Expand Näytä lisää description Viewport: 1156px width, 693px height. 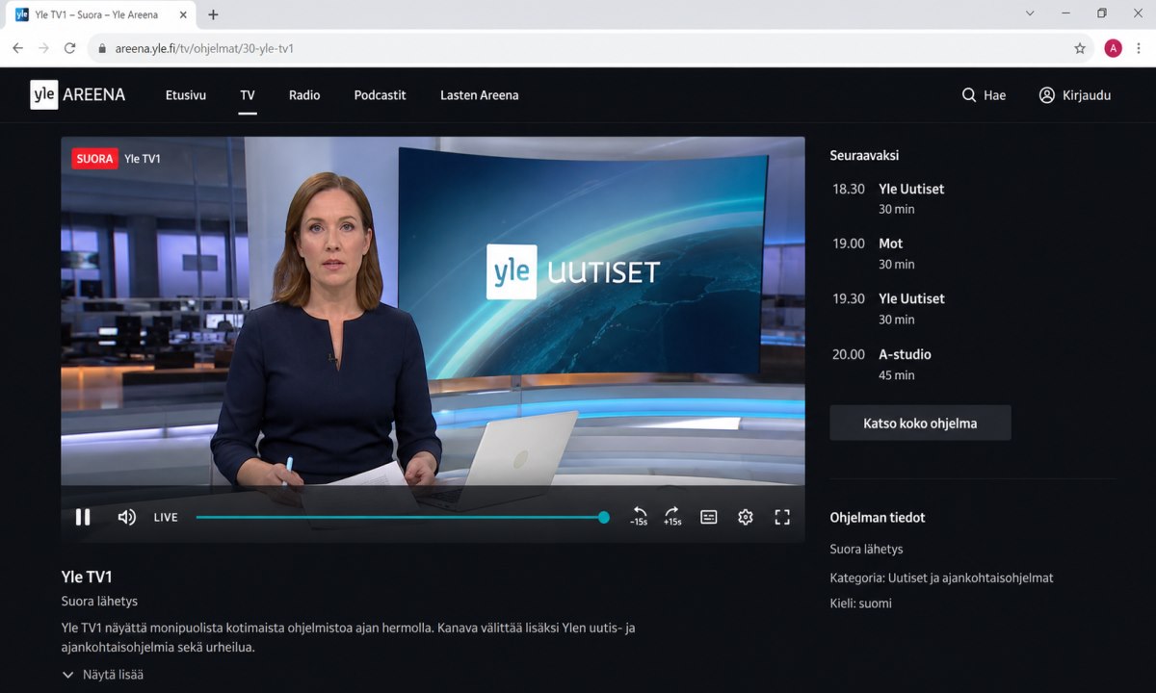(x=103, y=675)
